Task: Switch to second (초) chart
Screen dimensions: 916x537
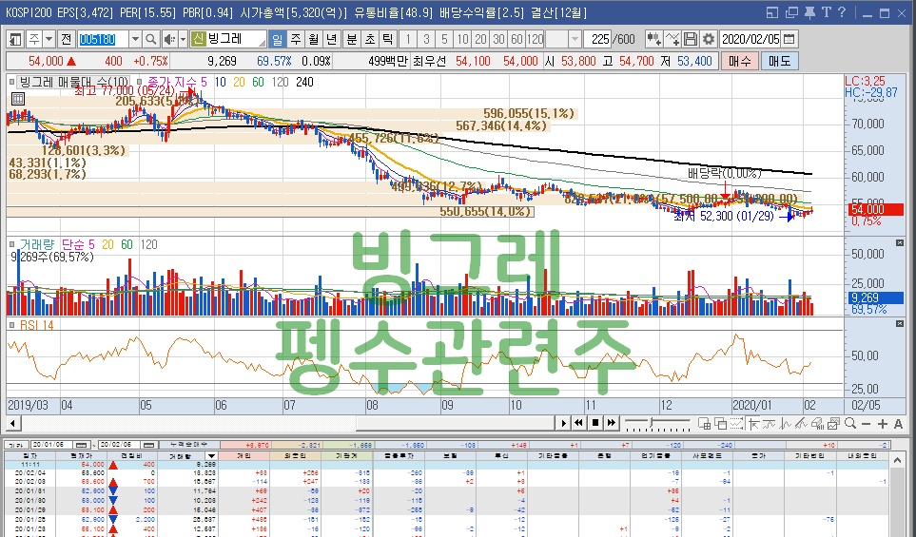Action: click(370, 39)
